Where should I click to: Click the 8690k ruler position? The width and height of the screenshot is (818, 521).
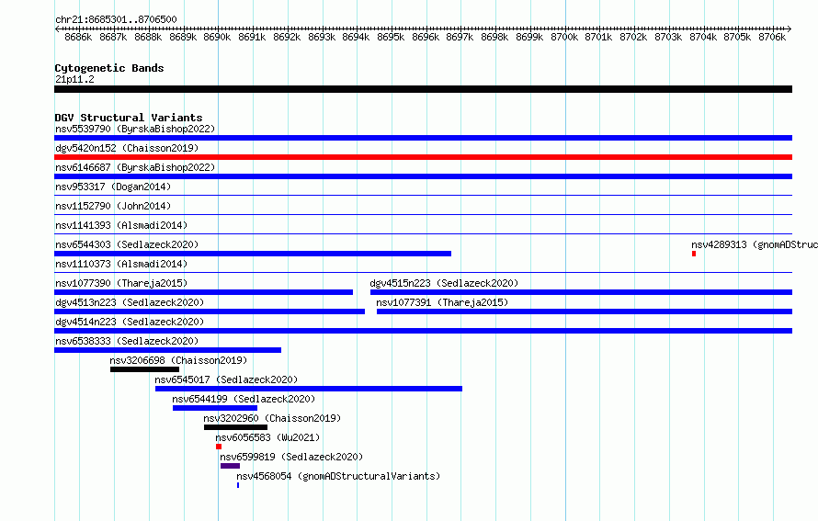[x=217, y=37]
